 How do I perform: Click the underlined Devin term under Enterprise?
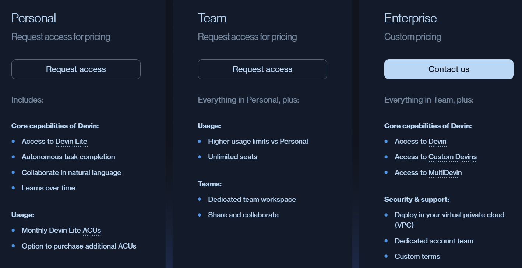437,142
